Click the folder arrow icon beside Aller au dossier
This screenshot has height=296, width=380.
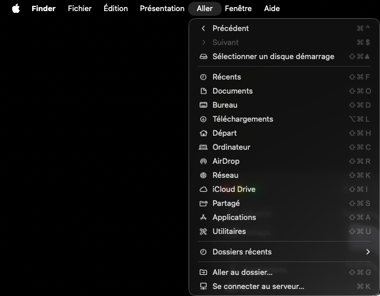point(203,272)
